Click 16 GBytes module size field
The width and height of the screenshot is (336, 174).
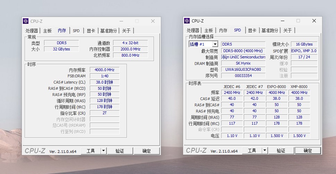304,44
